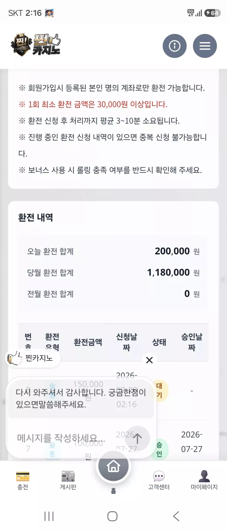The image size is (227, 531).
Task: Tap the Android back navigation button
Action: [x=176, y=516]
